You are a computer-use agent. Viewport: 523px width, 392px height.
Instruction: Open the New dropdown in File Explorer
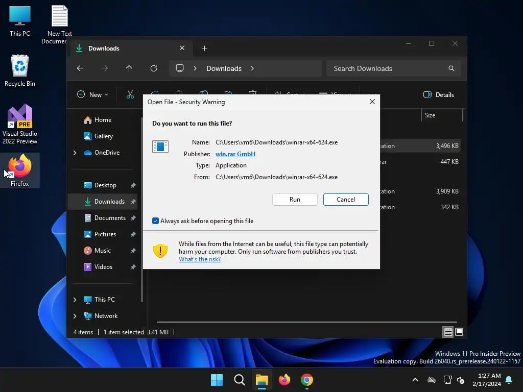click(92, 94)
